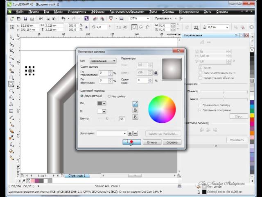The height and width of the screenshot is (197, 262).
Task: Click the lock icon beside the steps field
Action: (x=155, y=73)
